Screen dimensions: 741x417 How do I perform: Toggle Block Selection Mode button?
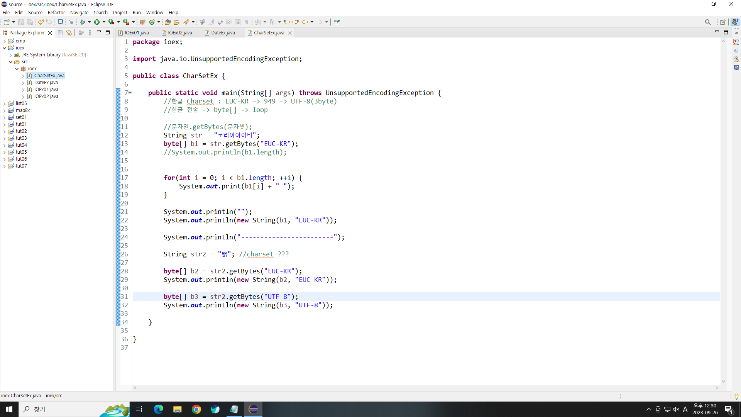point(238,22)
